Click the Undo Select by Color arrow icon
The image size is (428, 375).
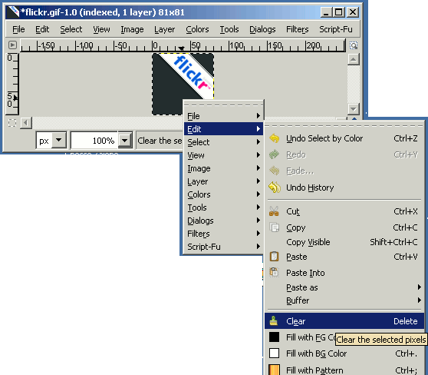275,138
